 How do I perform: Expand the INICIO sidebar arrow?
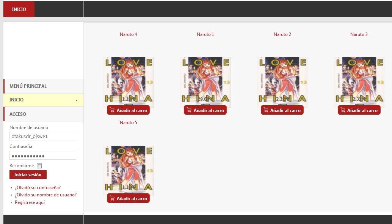[x=76, y=101]
